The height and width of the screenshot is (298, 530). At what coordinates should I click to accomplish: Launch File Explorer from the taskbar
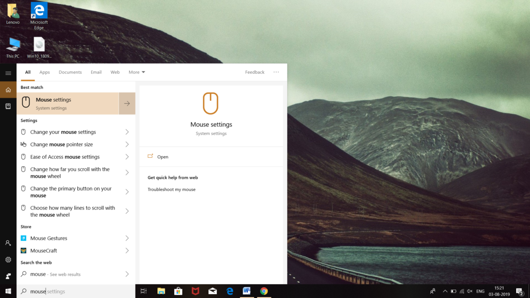coord(161,291)
